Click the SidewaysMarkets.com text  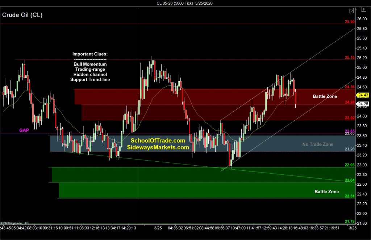158,147
